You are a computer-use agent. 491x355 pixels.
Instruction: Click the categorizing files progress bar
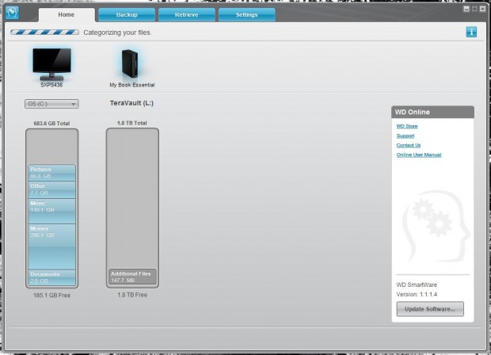point(44,32)
